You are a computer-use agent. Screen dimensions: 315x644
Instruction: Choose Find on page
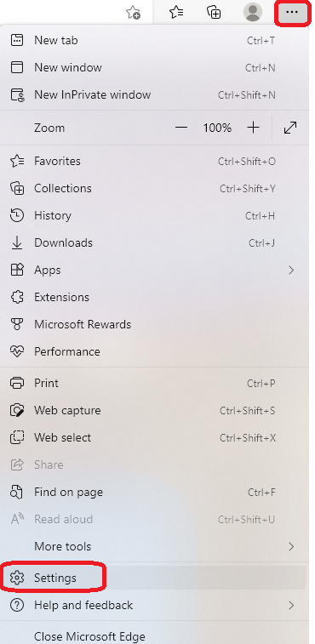(154, 492)
